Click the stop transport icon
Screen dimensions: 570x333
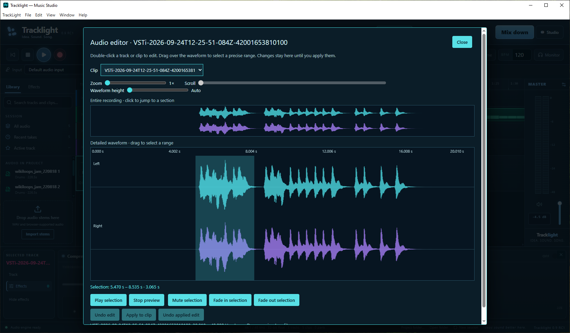[x=28, y=55]
